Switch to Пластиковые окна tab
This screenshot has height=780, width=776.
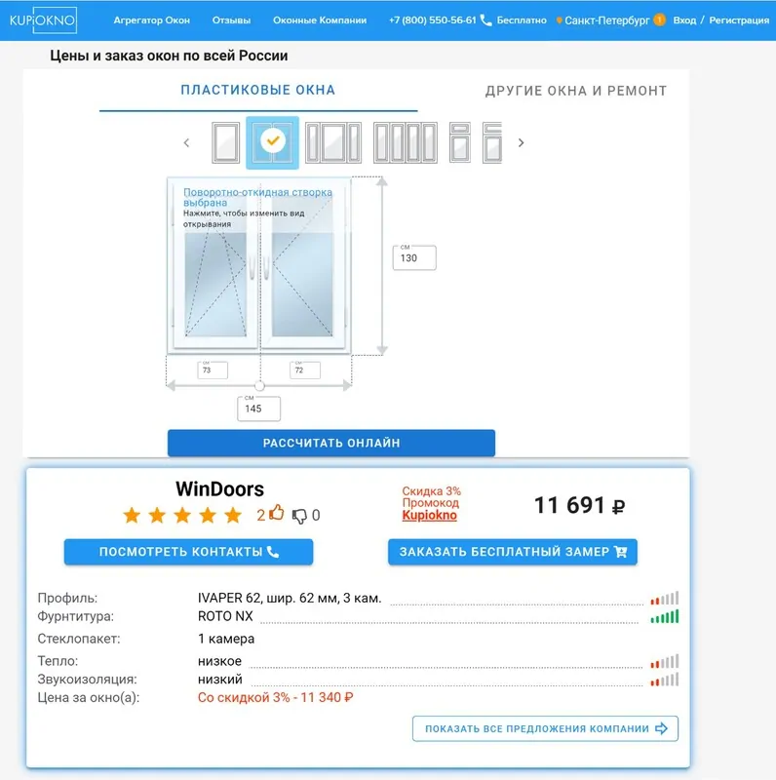(258, 90)
